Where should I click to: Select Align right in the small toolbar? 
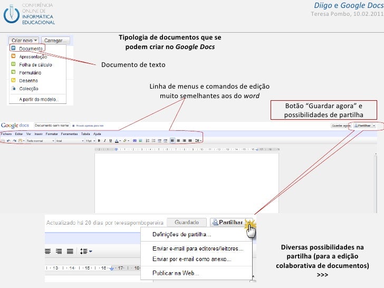coord(184,140)
